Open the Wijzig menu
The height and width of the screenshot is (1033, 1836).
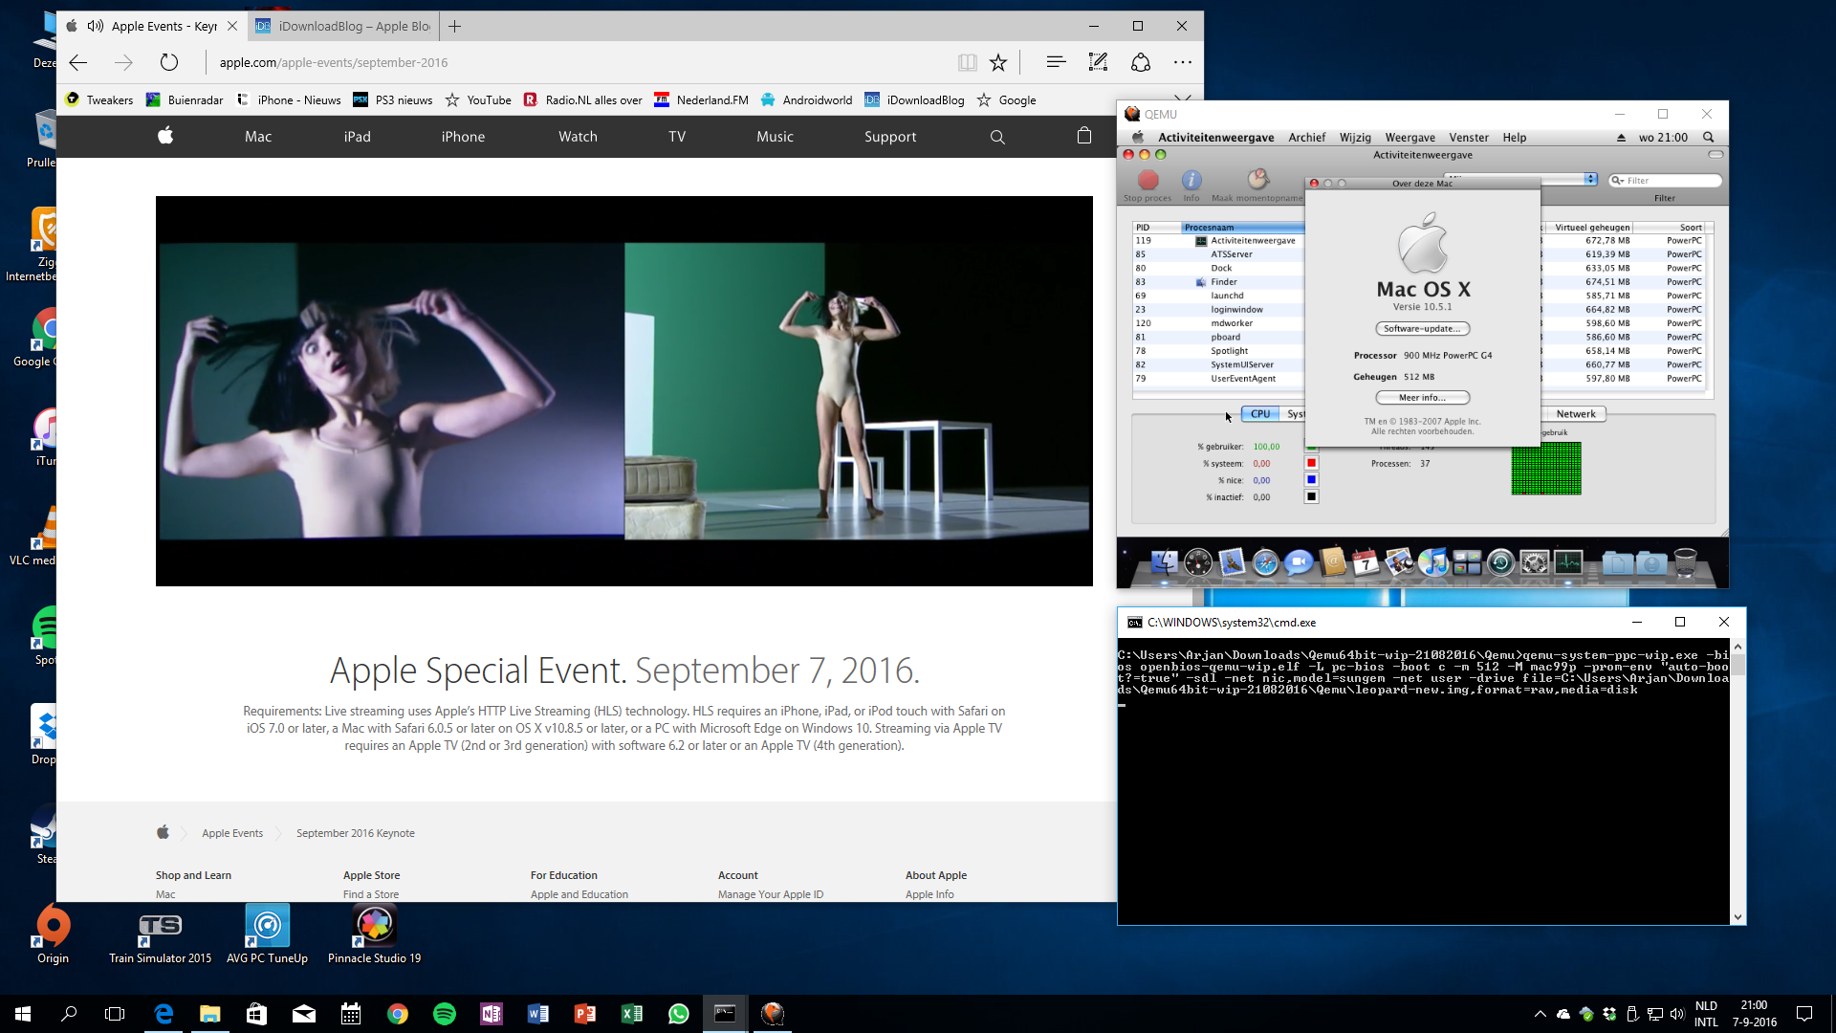pos(1355,137)
